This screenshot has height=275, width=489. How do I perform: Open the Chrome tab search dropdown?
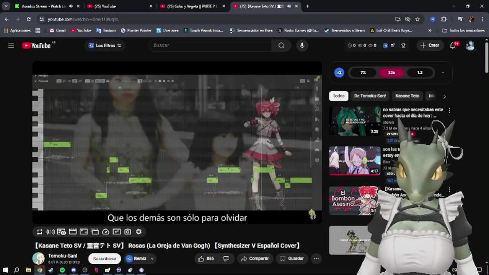coord(6,6)
